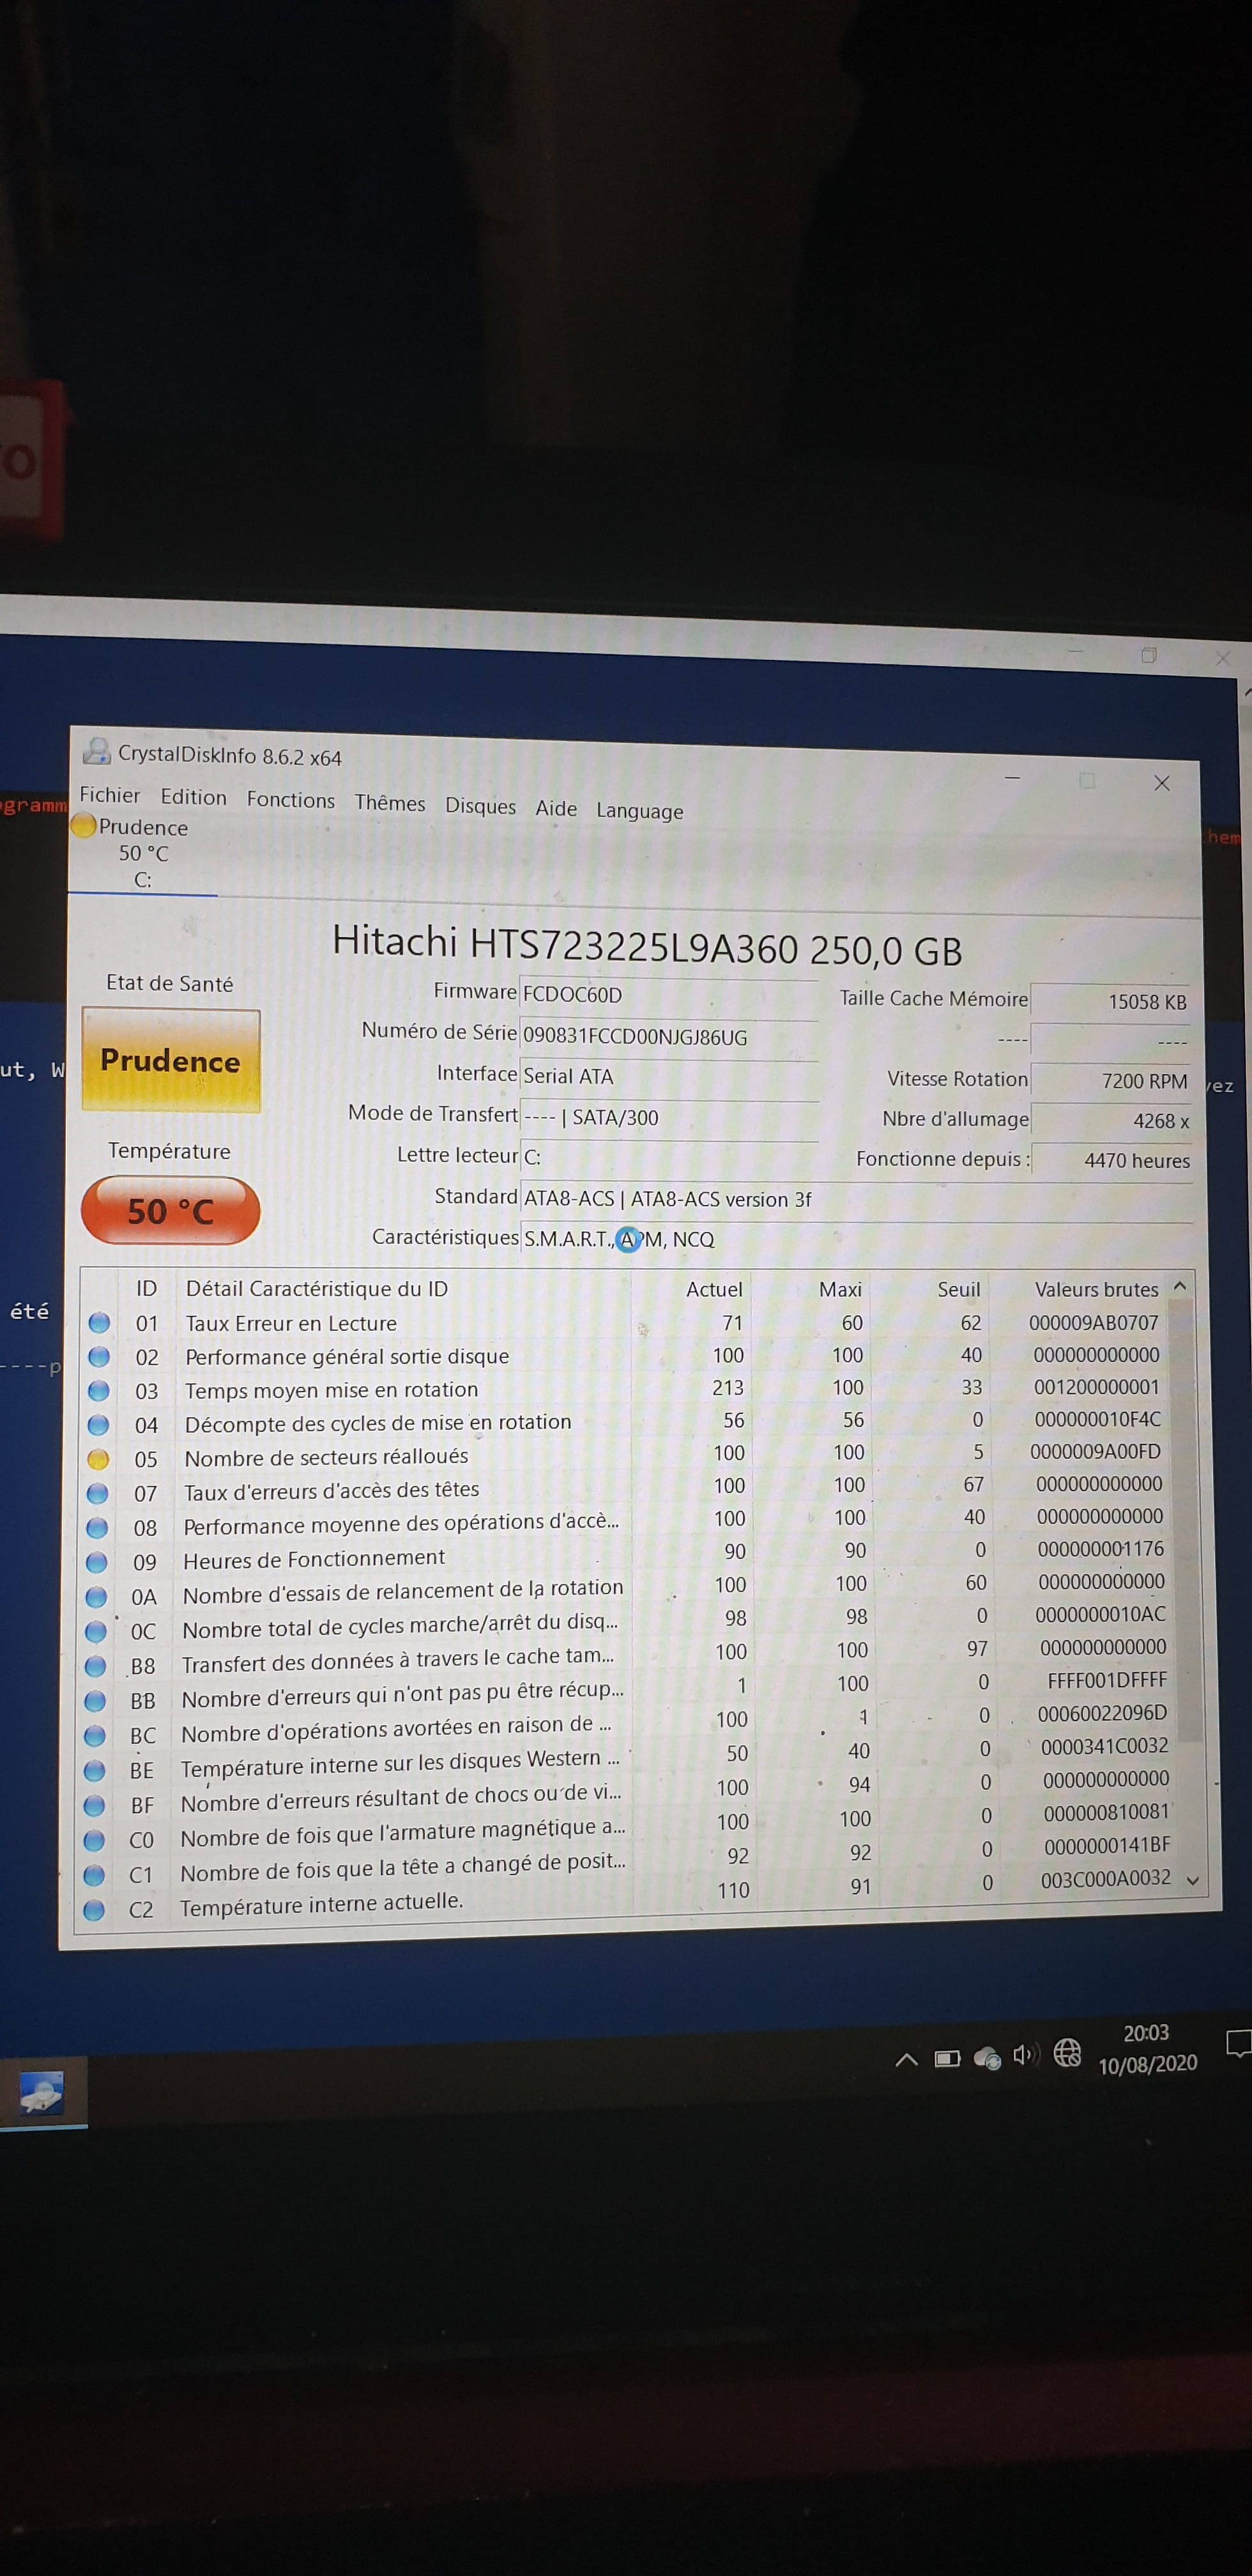Click raw value 0000009A00FD

[x=1095, y=1451]
